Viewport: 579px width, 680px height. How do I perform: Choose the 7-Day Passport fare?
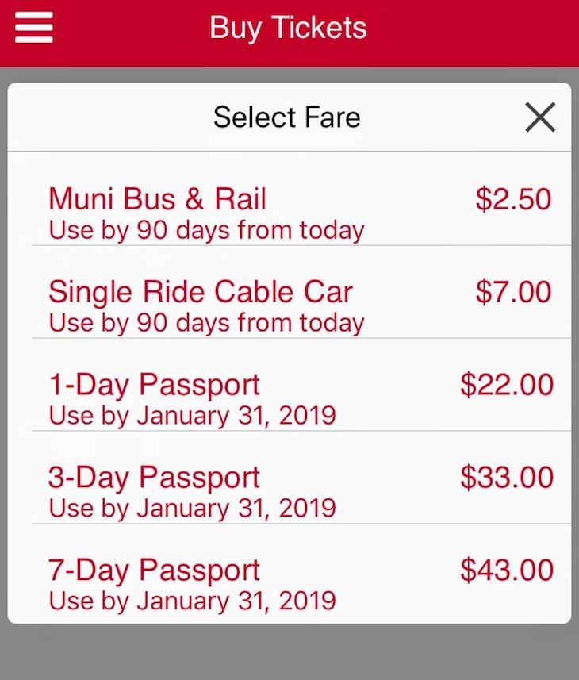[154, 571]
